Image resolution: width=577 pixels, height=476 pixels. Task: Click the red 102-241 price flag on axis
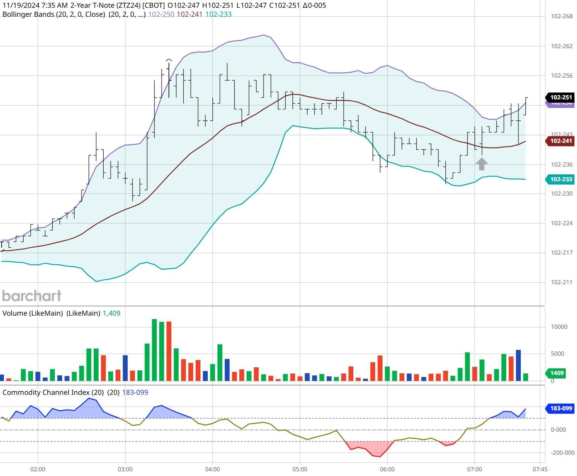coord(560,141)
